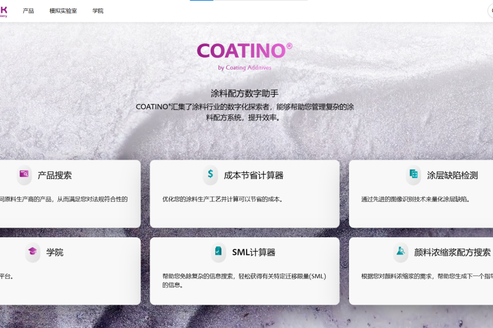Click the SML计算器 document check icon

[x=219, y=251]
